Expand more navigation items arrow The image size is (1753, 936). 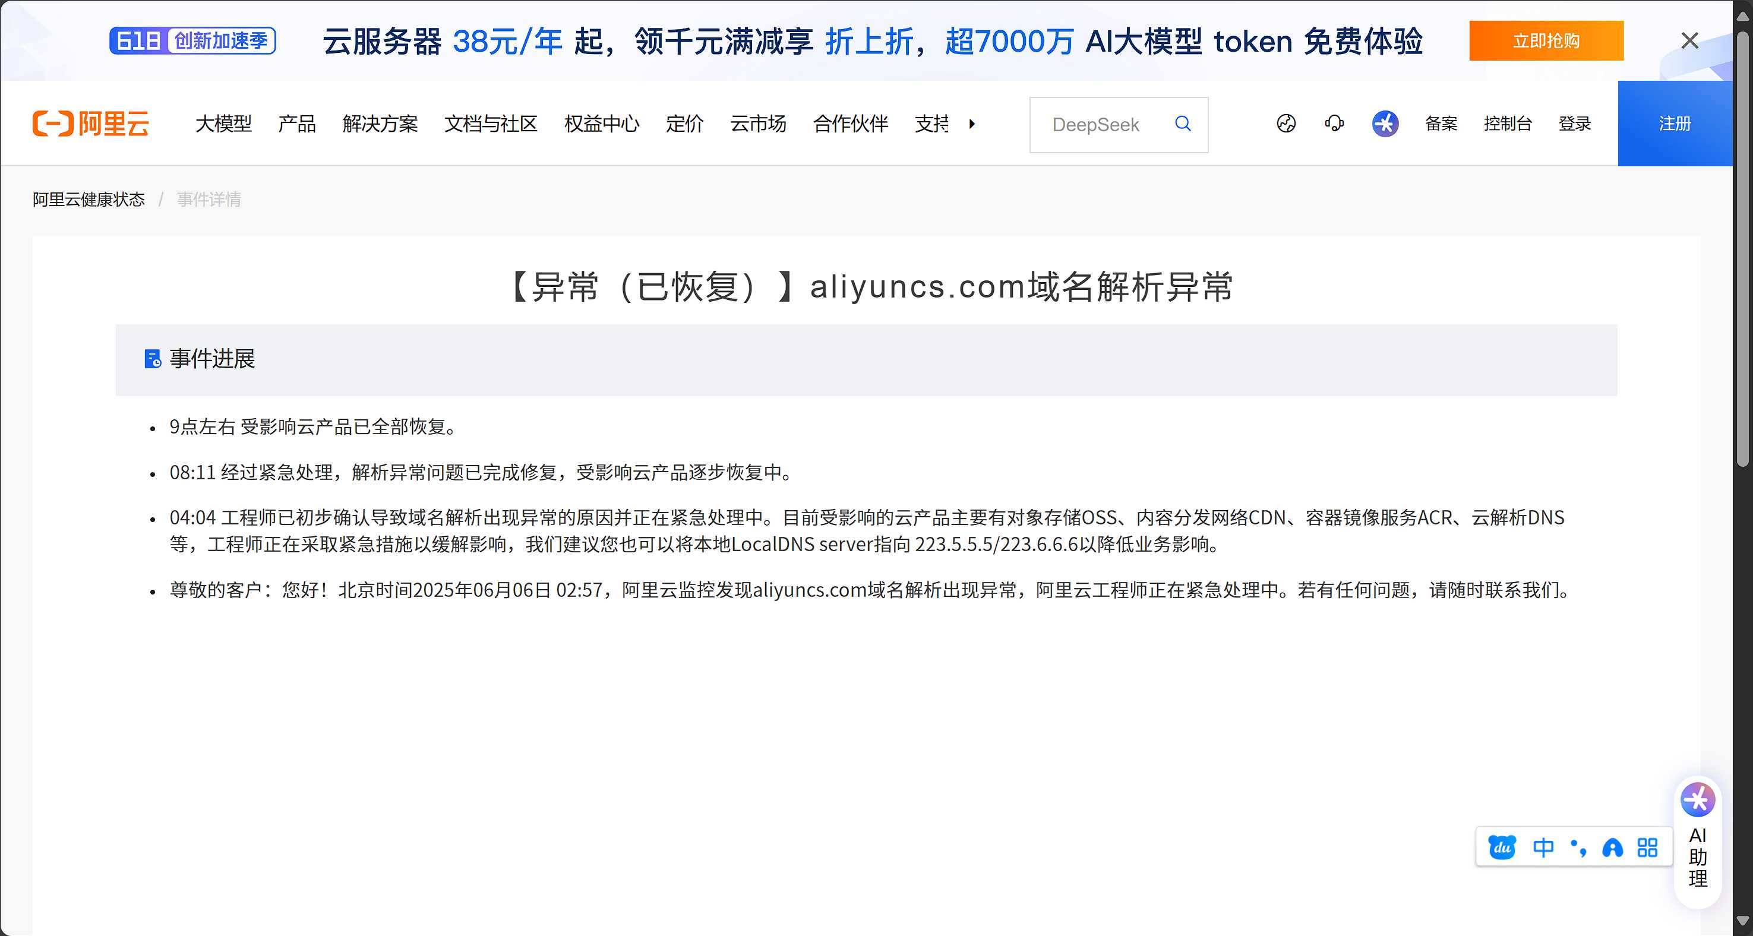point(972,124)
